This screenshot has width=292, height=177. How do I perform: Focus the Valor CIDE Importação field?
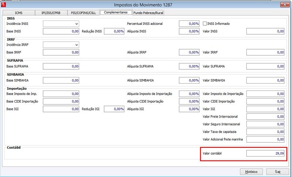coord(265,101)
